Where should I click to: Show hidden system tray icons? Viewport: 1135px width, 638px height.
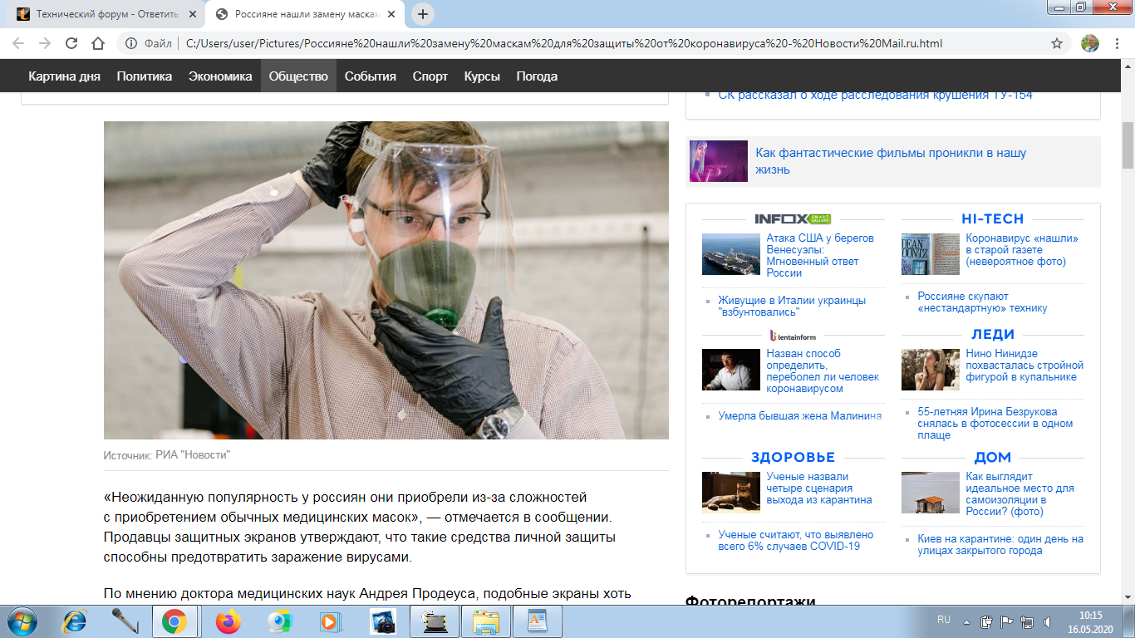tap(965, 621)
